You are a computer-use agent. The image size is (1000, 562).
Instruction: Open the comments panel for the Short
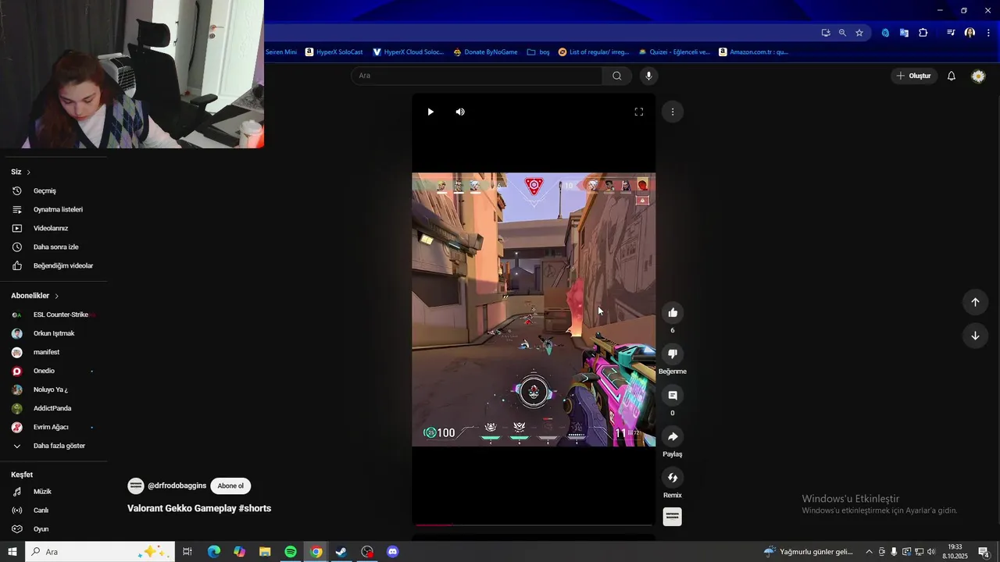pos(673,396)
